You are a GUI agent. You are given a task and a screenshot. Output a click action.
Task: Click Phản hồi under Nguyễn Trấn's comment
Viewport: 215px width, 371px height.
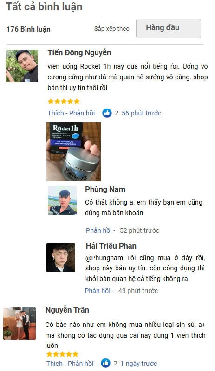(x=81, y=363)
